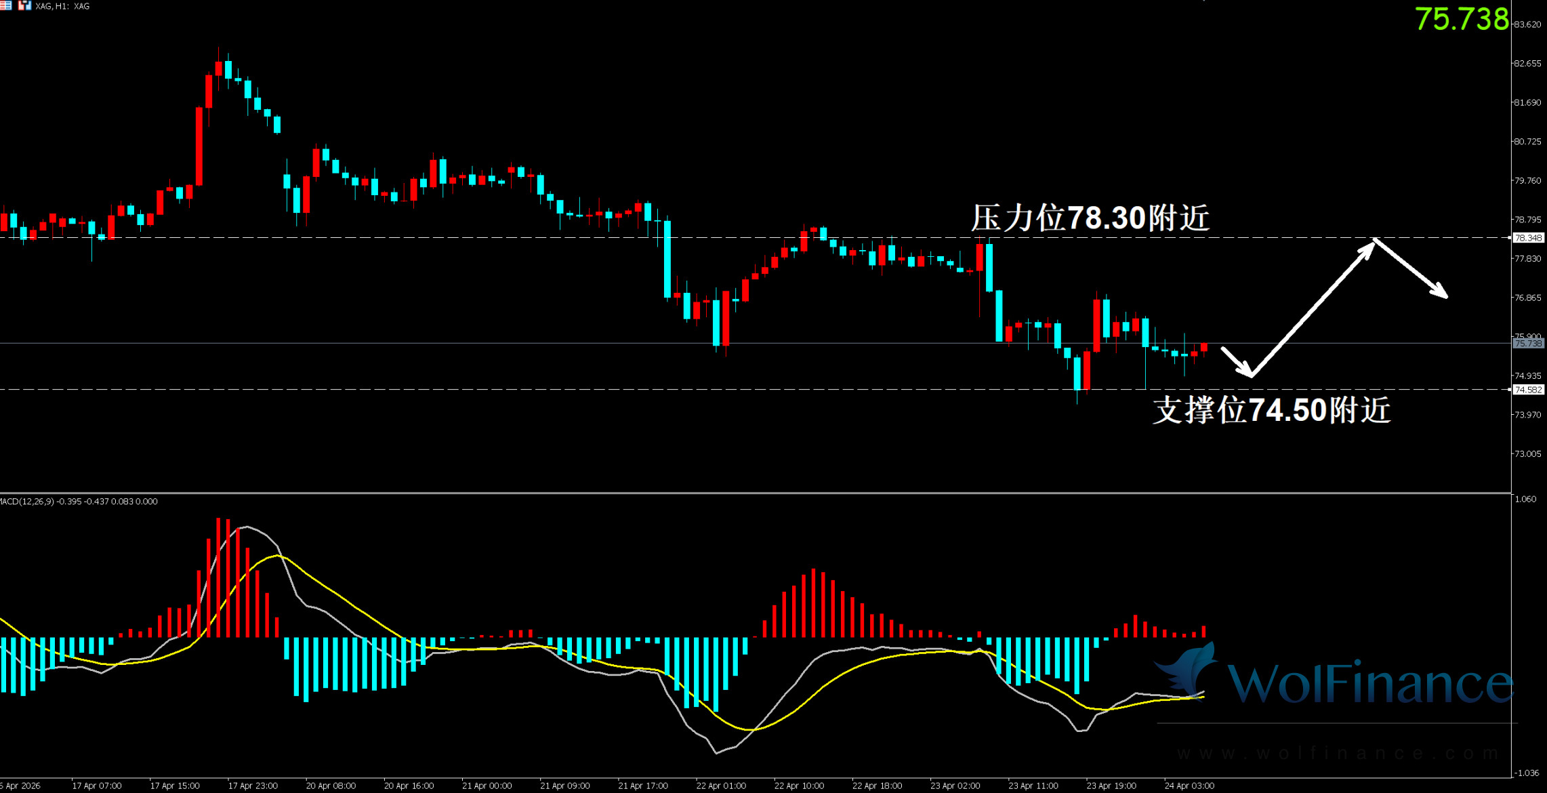Click the Depth of Market grid icon
The width and height of the screenshot is (1547, 793).
[5, 5]
